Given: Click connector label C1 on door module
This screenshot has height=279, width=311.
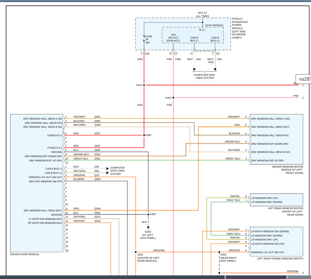Looking at the screenshot, I should [67, 162].
